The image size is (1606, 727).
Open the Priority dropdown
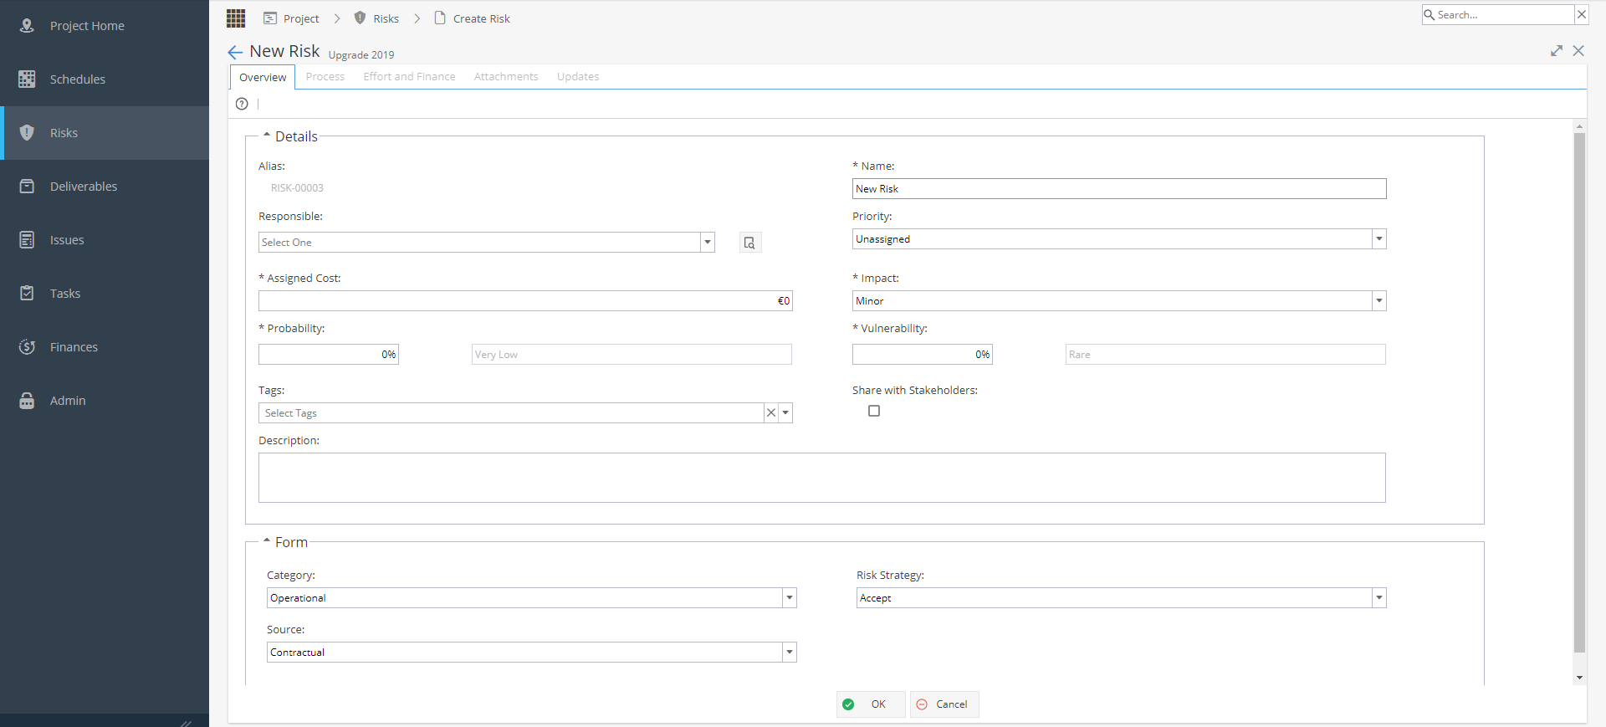(1378, 239)
